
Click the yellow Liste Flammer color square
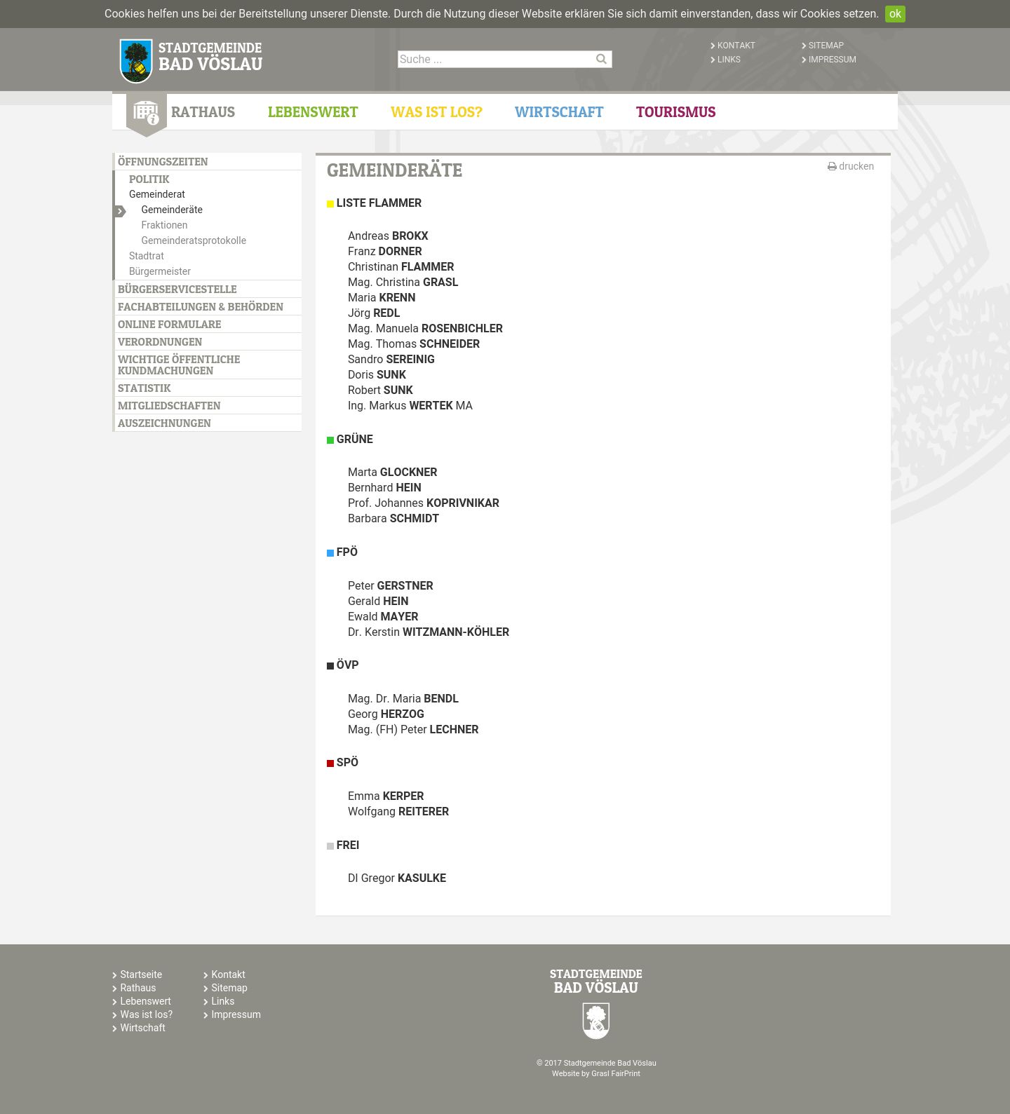point(330,204)
